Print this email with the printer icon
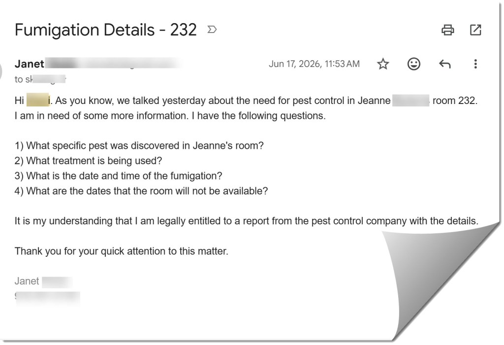The width and height of the screenshot is (504, 345). (x=447, y=30)
